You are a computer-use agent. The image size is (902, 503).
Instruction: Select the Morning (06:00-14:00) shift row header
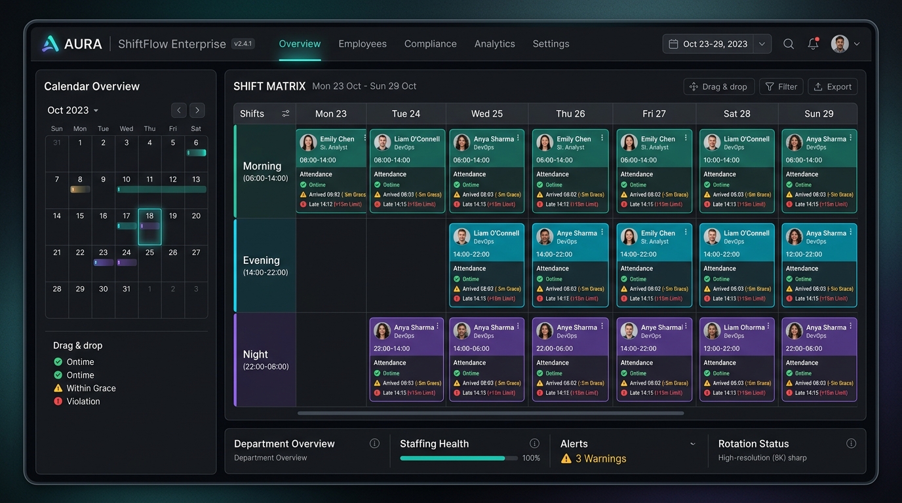(x=265, y=171)
